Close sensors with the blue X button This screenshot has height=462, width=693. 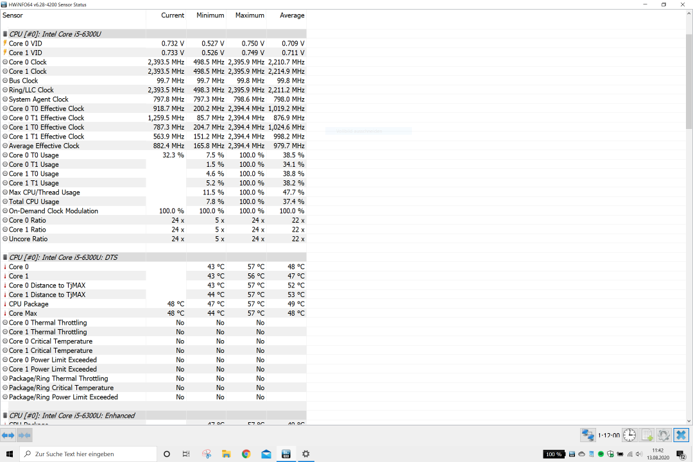click(x=681, y=435)
